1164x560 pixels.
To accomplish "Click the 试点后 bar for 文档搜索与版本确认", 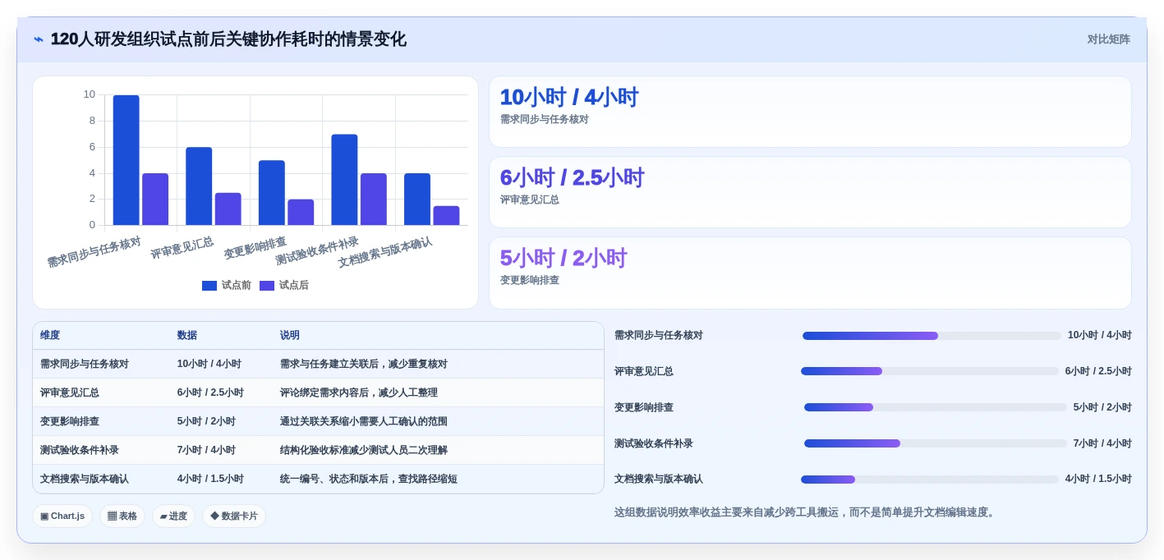I will (x=446, y=216).
